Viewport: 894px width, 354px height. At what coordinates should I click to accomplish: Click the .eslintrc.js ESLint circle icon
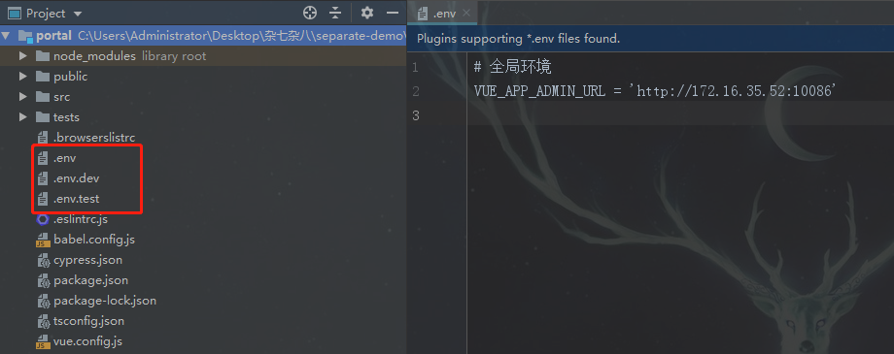42,219
